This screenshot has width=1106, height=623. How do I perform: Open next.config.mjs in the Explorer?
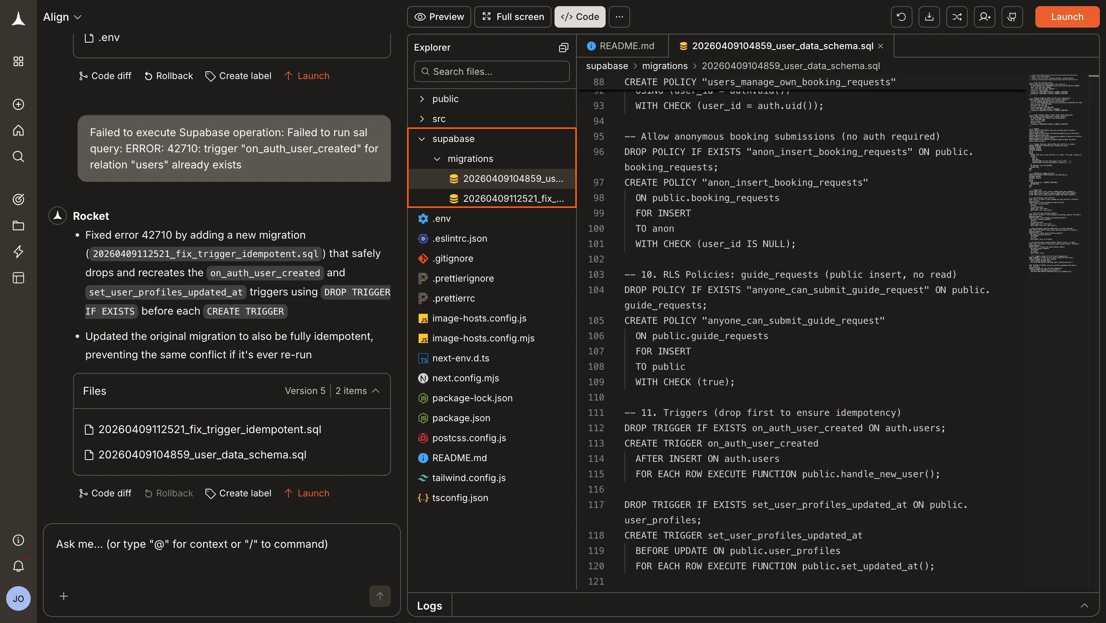point(492,378)
